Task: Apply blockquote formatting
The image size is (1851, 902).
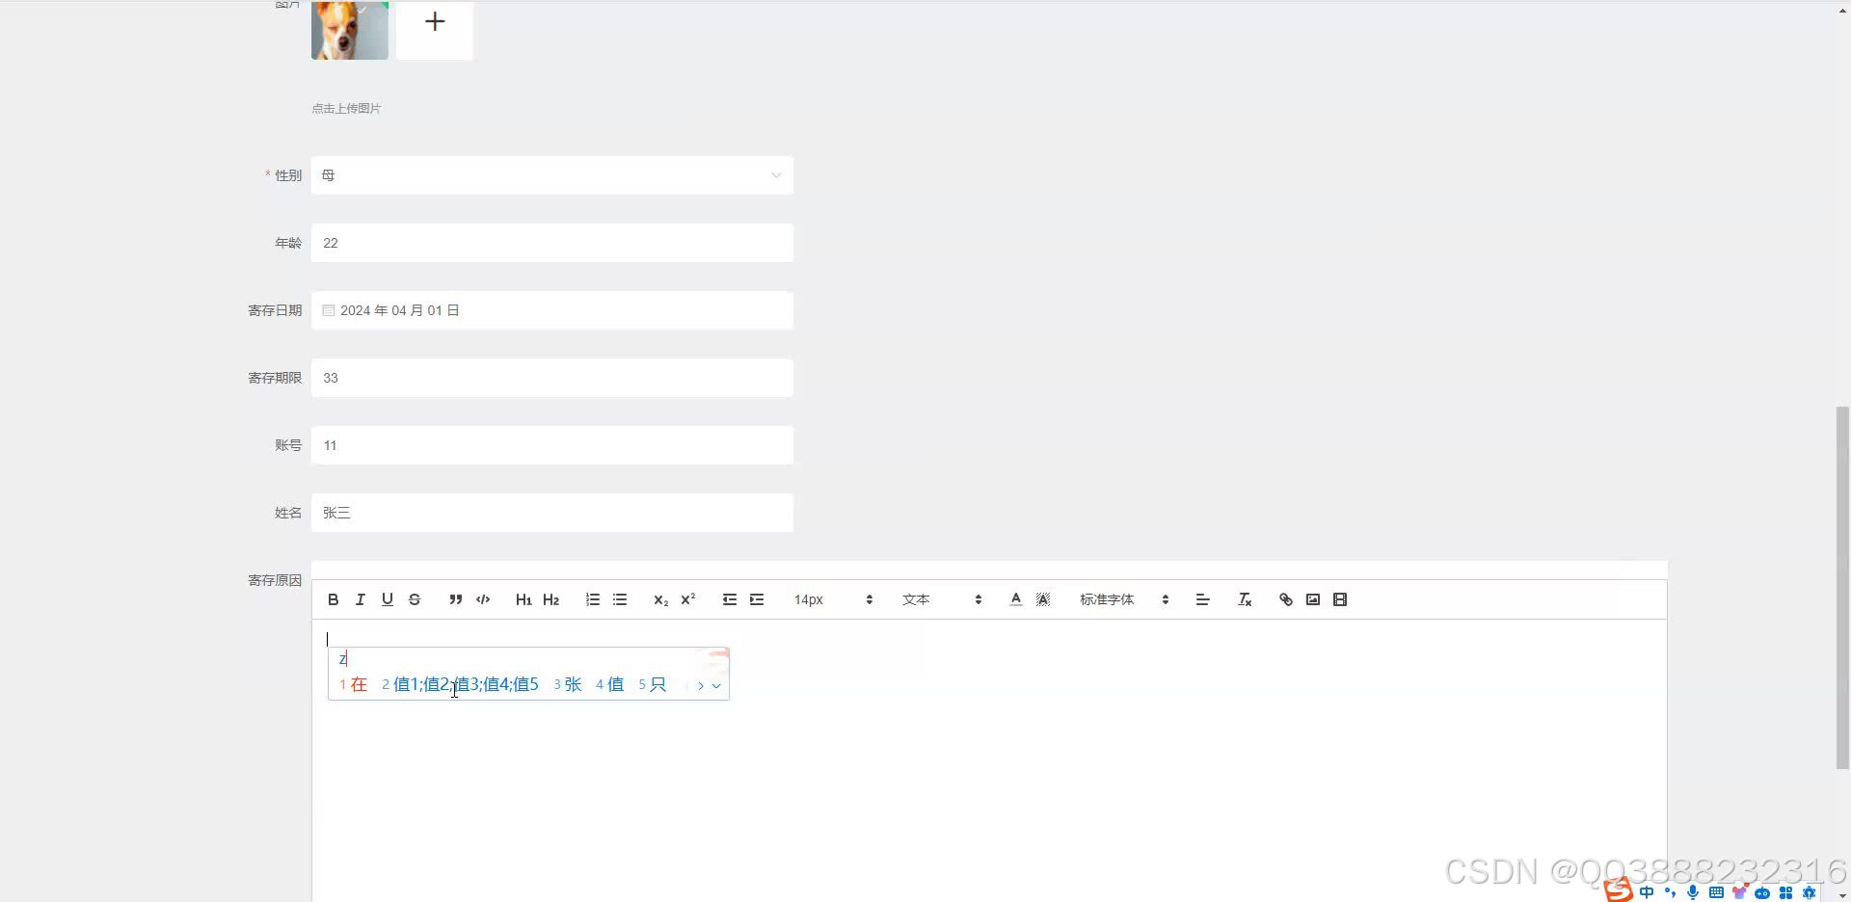Action: click(x=455, y=598)
